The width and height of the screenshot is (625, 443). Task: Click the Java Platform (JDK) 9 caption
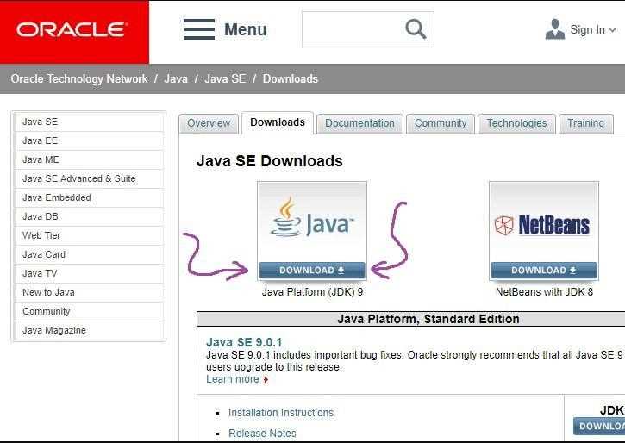(312, 292)
